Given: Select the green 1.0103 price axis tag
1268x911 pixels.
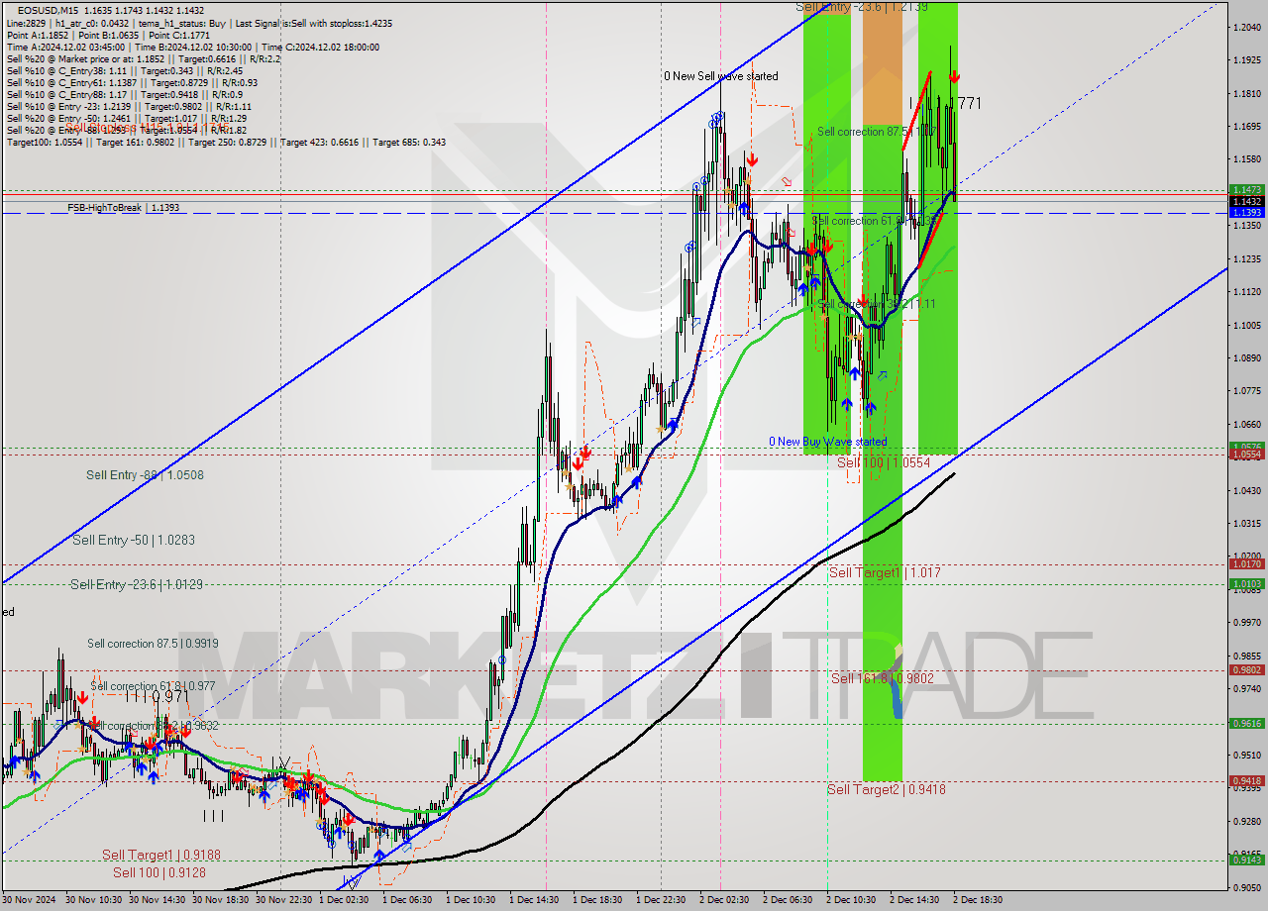Looking at the screenshot, I should (x=1246, y=584).
